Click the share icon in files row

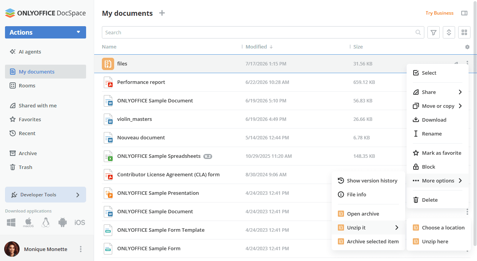[x=456, y=64]
